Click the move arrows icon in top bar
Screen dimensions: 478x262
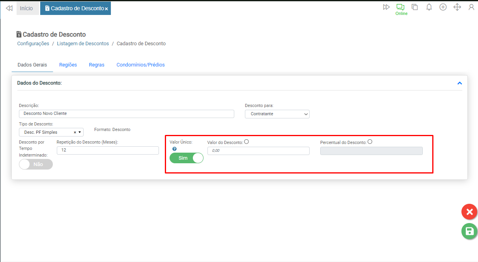coord(457,7)
